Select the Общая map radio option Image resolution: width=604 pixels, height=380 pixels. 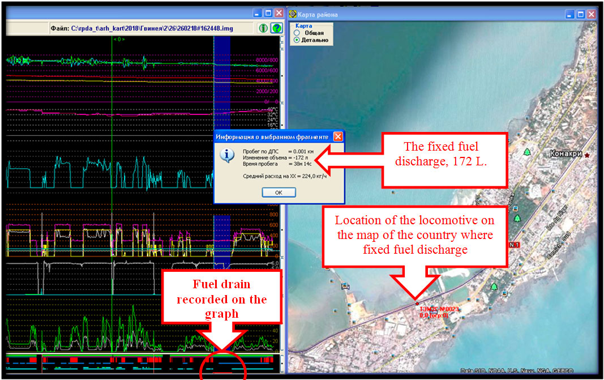click(296, 33)
